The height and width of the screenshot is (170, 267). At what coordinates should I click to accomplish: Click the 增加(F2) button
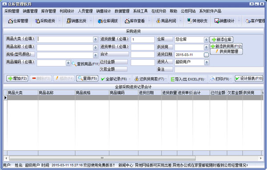pyautogui.click(x=17, y=79)
